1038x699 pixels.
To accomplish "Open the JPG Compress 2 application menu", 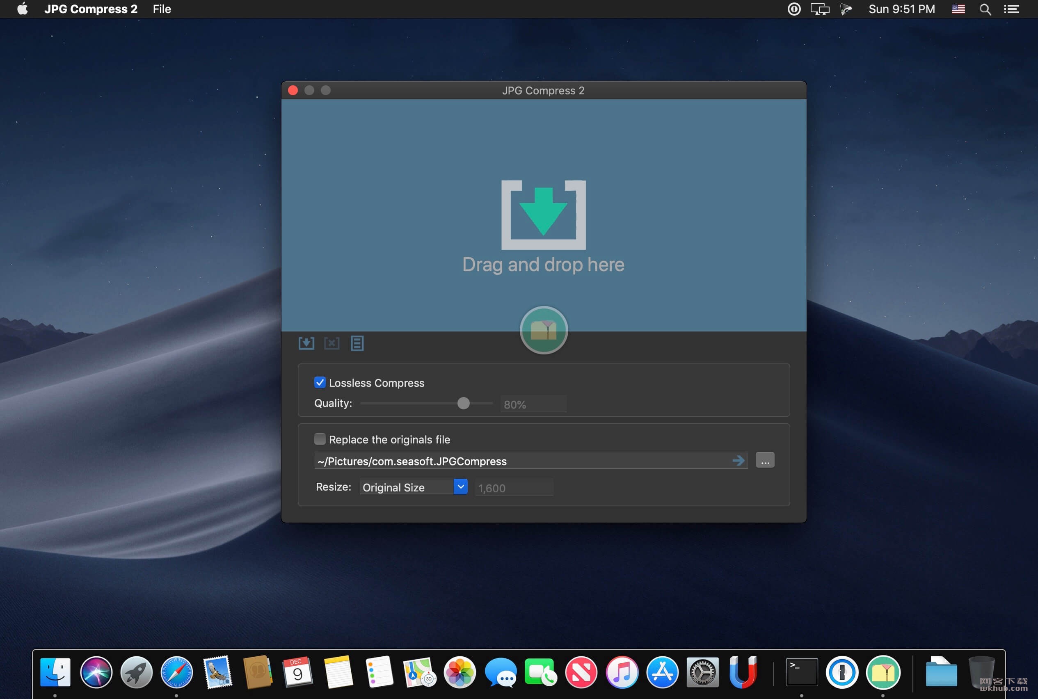I will 91,9.
